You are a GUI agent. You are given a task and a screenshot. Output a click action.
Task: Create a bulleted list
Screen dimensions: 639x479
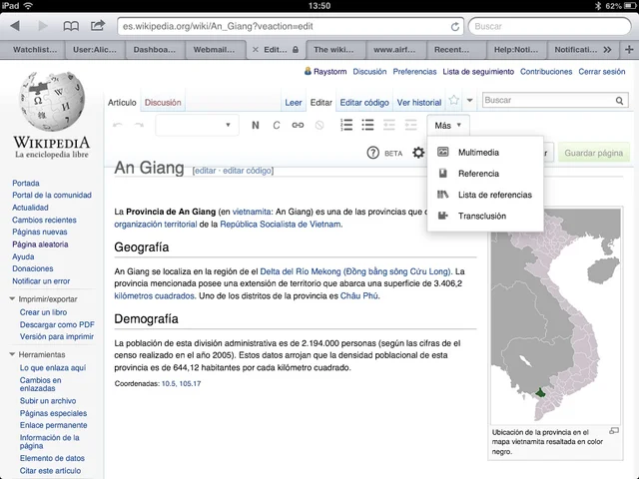[x=367, y=125]
